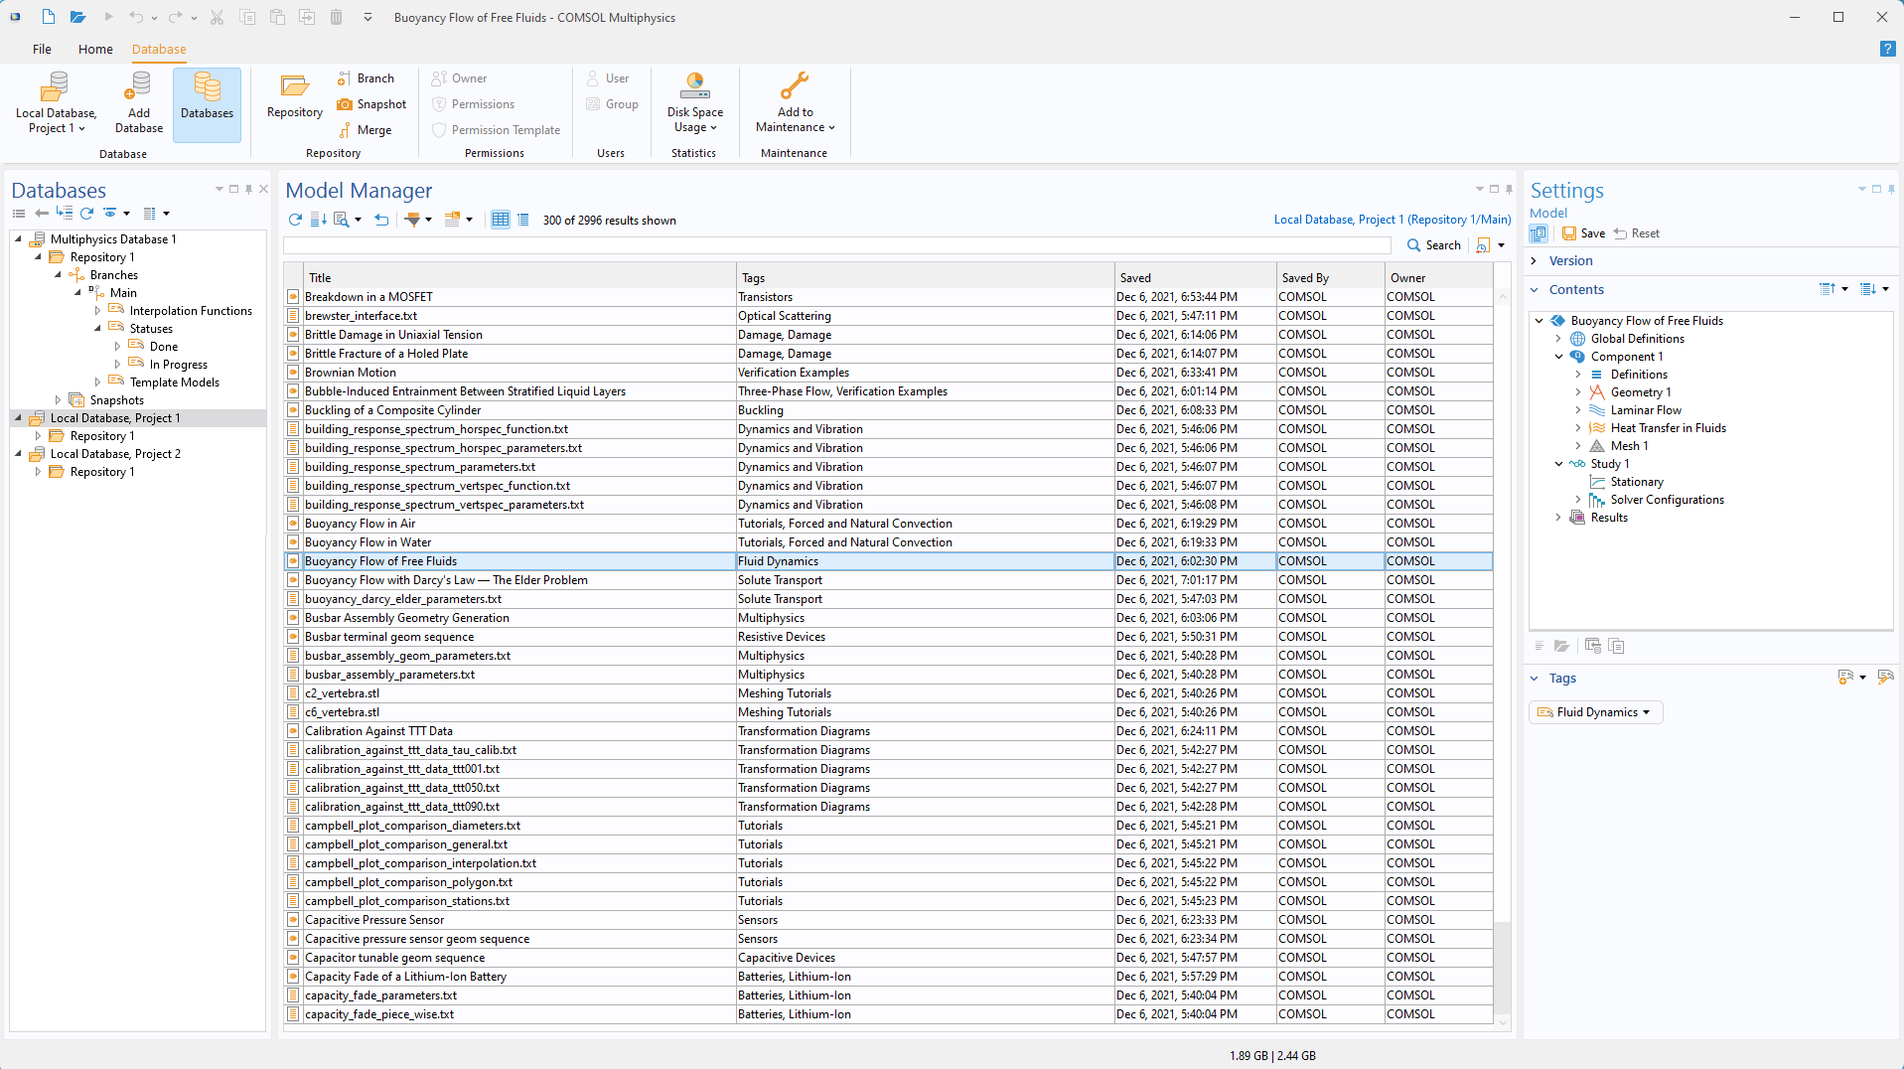The height and width of the screenshot is (1069, 1904).
Task: Switch to the Home tab
Action: coord(95,49)
